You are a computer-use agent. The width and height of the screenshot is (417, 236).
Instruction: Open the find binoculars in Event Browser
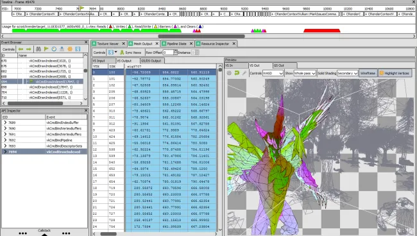coord(38,49)
